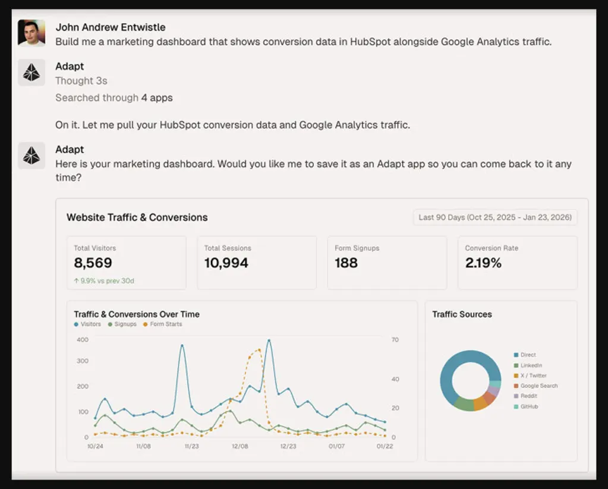
Task: Click the Reddit legend marker in Traffic Sources
Action: (516, 396)
